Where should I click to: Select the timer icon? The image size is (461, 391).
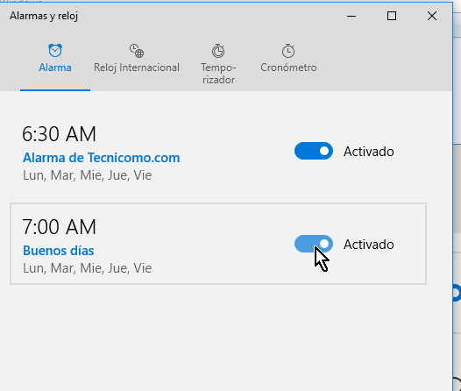click(x=218, y=51)
